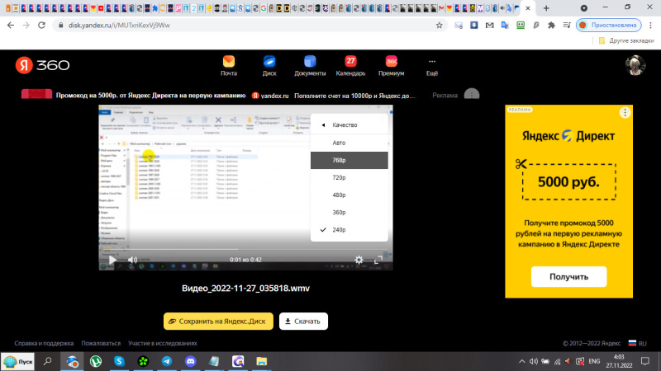661x371 pixels.
Task: Click the video settings gear icon
Action: [359, 260]
